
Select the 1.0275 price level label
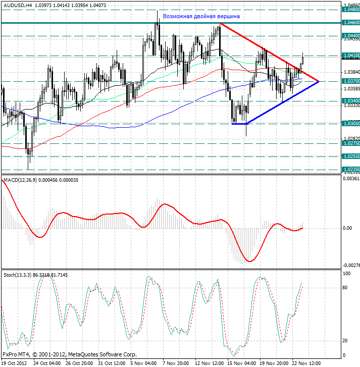351,143
